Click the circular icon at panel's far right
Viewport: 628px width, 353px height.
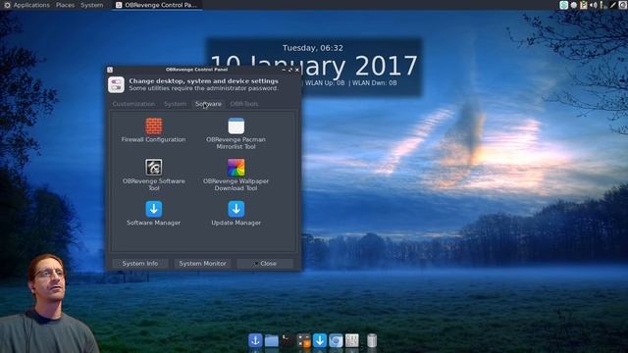(623, 5)
